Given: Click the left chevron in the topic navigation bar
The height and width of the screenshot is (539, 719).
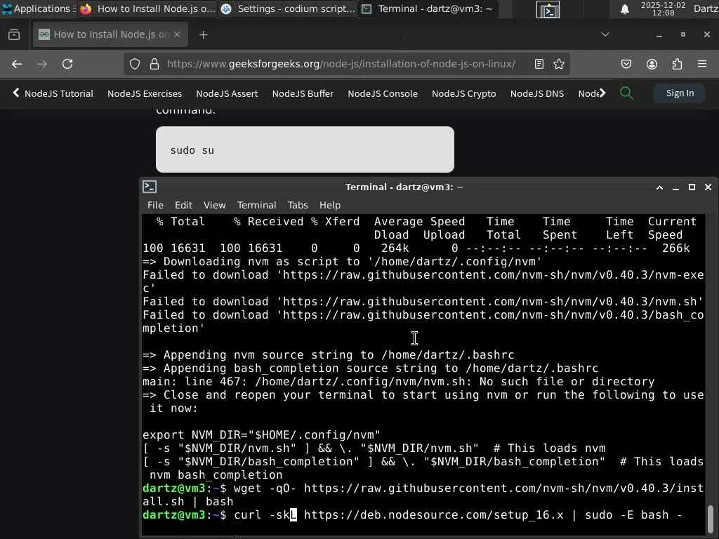Looking at the screenshot, I should point(15,93).
